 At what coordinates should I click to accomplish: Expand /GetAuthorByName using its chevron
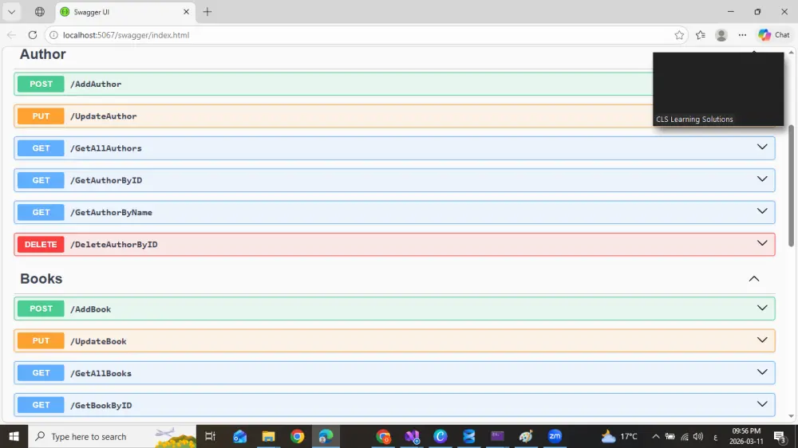762,211
